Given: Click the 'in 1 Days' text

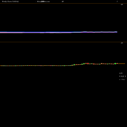Looking at the screenshot, I should pos(122,80).
